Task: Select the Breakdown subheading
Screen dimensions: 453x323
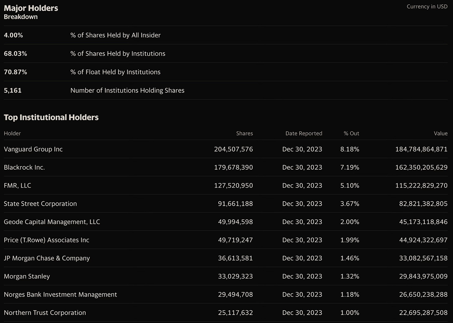Action: [21, 17]
